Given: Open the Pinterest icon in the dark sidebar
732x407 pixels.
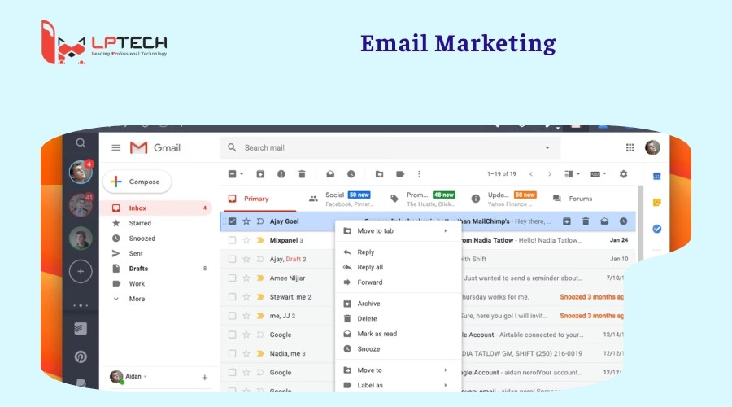Looking at the screenshot, I should pos(81,357).
